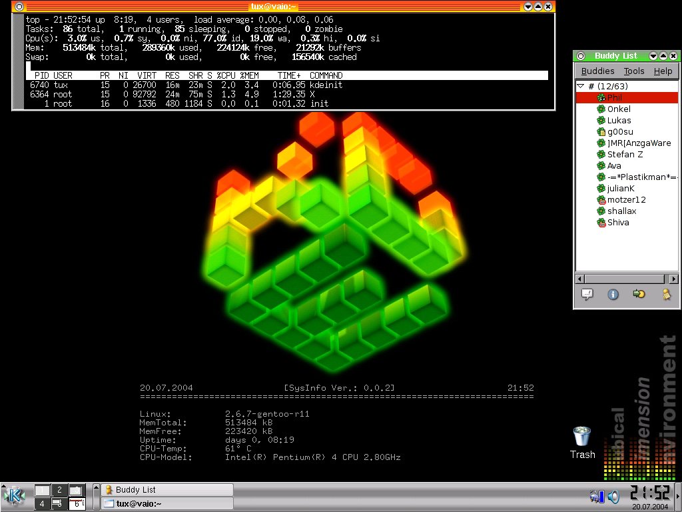The image size is (682, 512).
Task: Open the Tools menu in Buddy List
Action: pyautogui.click(x=633, y=71)
